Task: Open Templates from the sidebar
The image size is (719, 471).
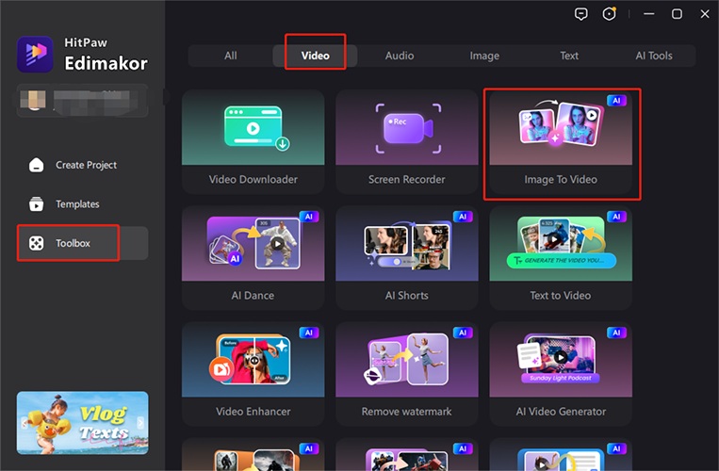Action: (76, 204)
